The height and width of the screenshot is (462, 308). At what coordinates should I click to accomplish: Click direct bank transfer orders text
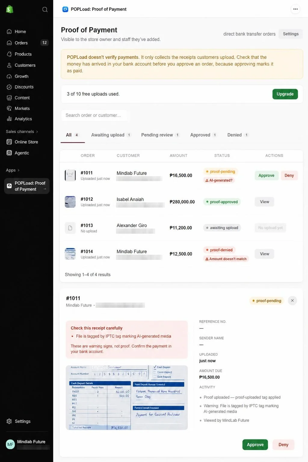click(x=249, y=34)
